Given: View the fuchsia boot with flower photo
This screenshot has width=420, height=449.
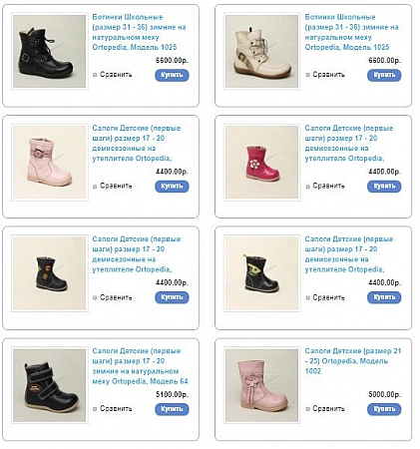Looking at the screenshot, I should click(x=262, y=163).
